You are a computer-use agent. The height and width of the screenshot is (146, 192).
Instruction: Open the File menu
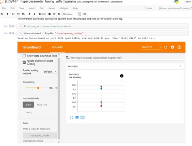point(4,8)
